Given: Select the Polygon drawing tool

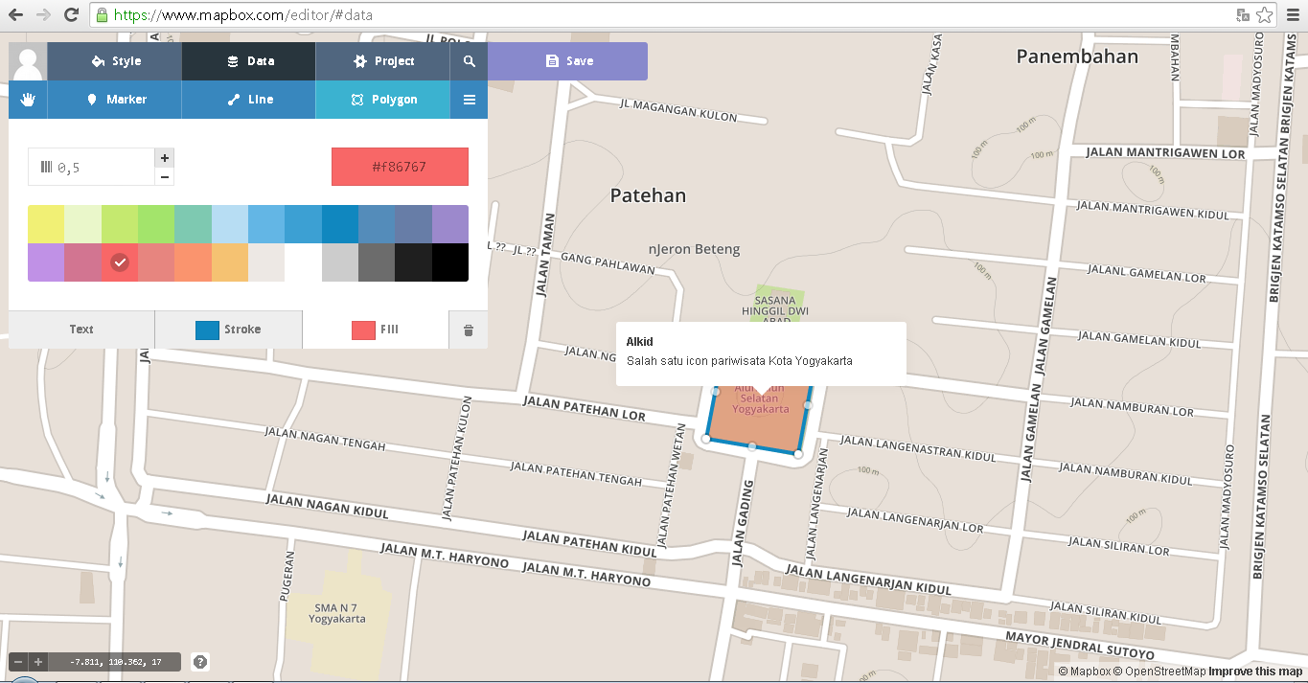Looking at the screenshot, I should pyautogui.click(x=381, y=99).
